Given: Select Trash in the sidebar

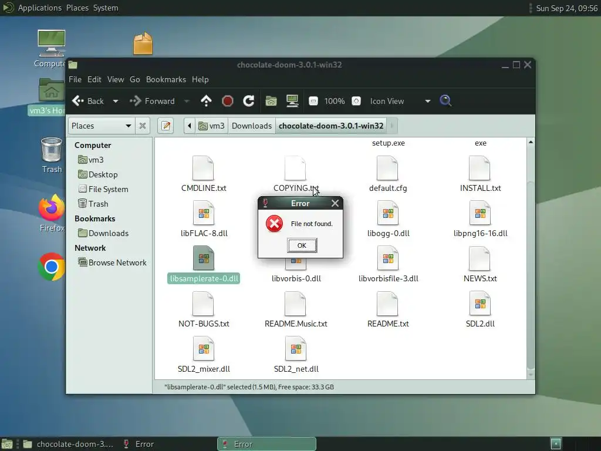Looking at the screenshot, I should pyautogui.click(x=93, y=204).
